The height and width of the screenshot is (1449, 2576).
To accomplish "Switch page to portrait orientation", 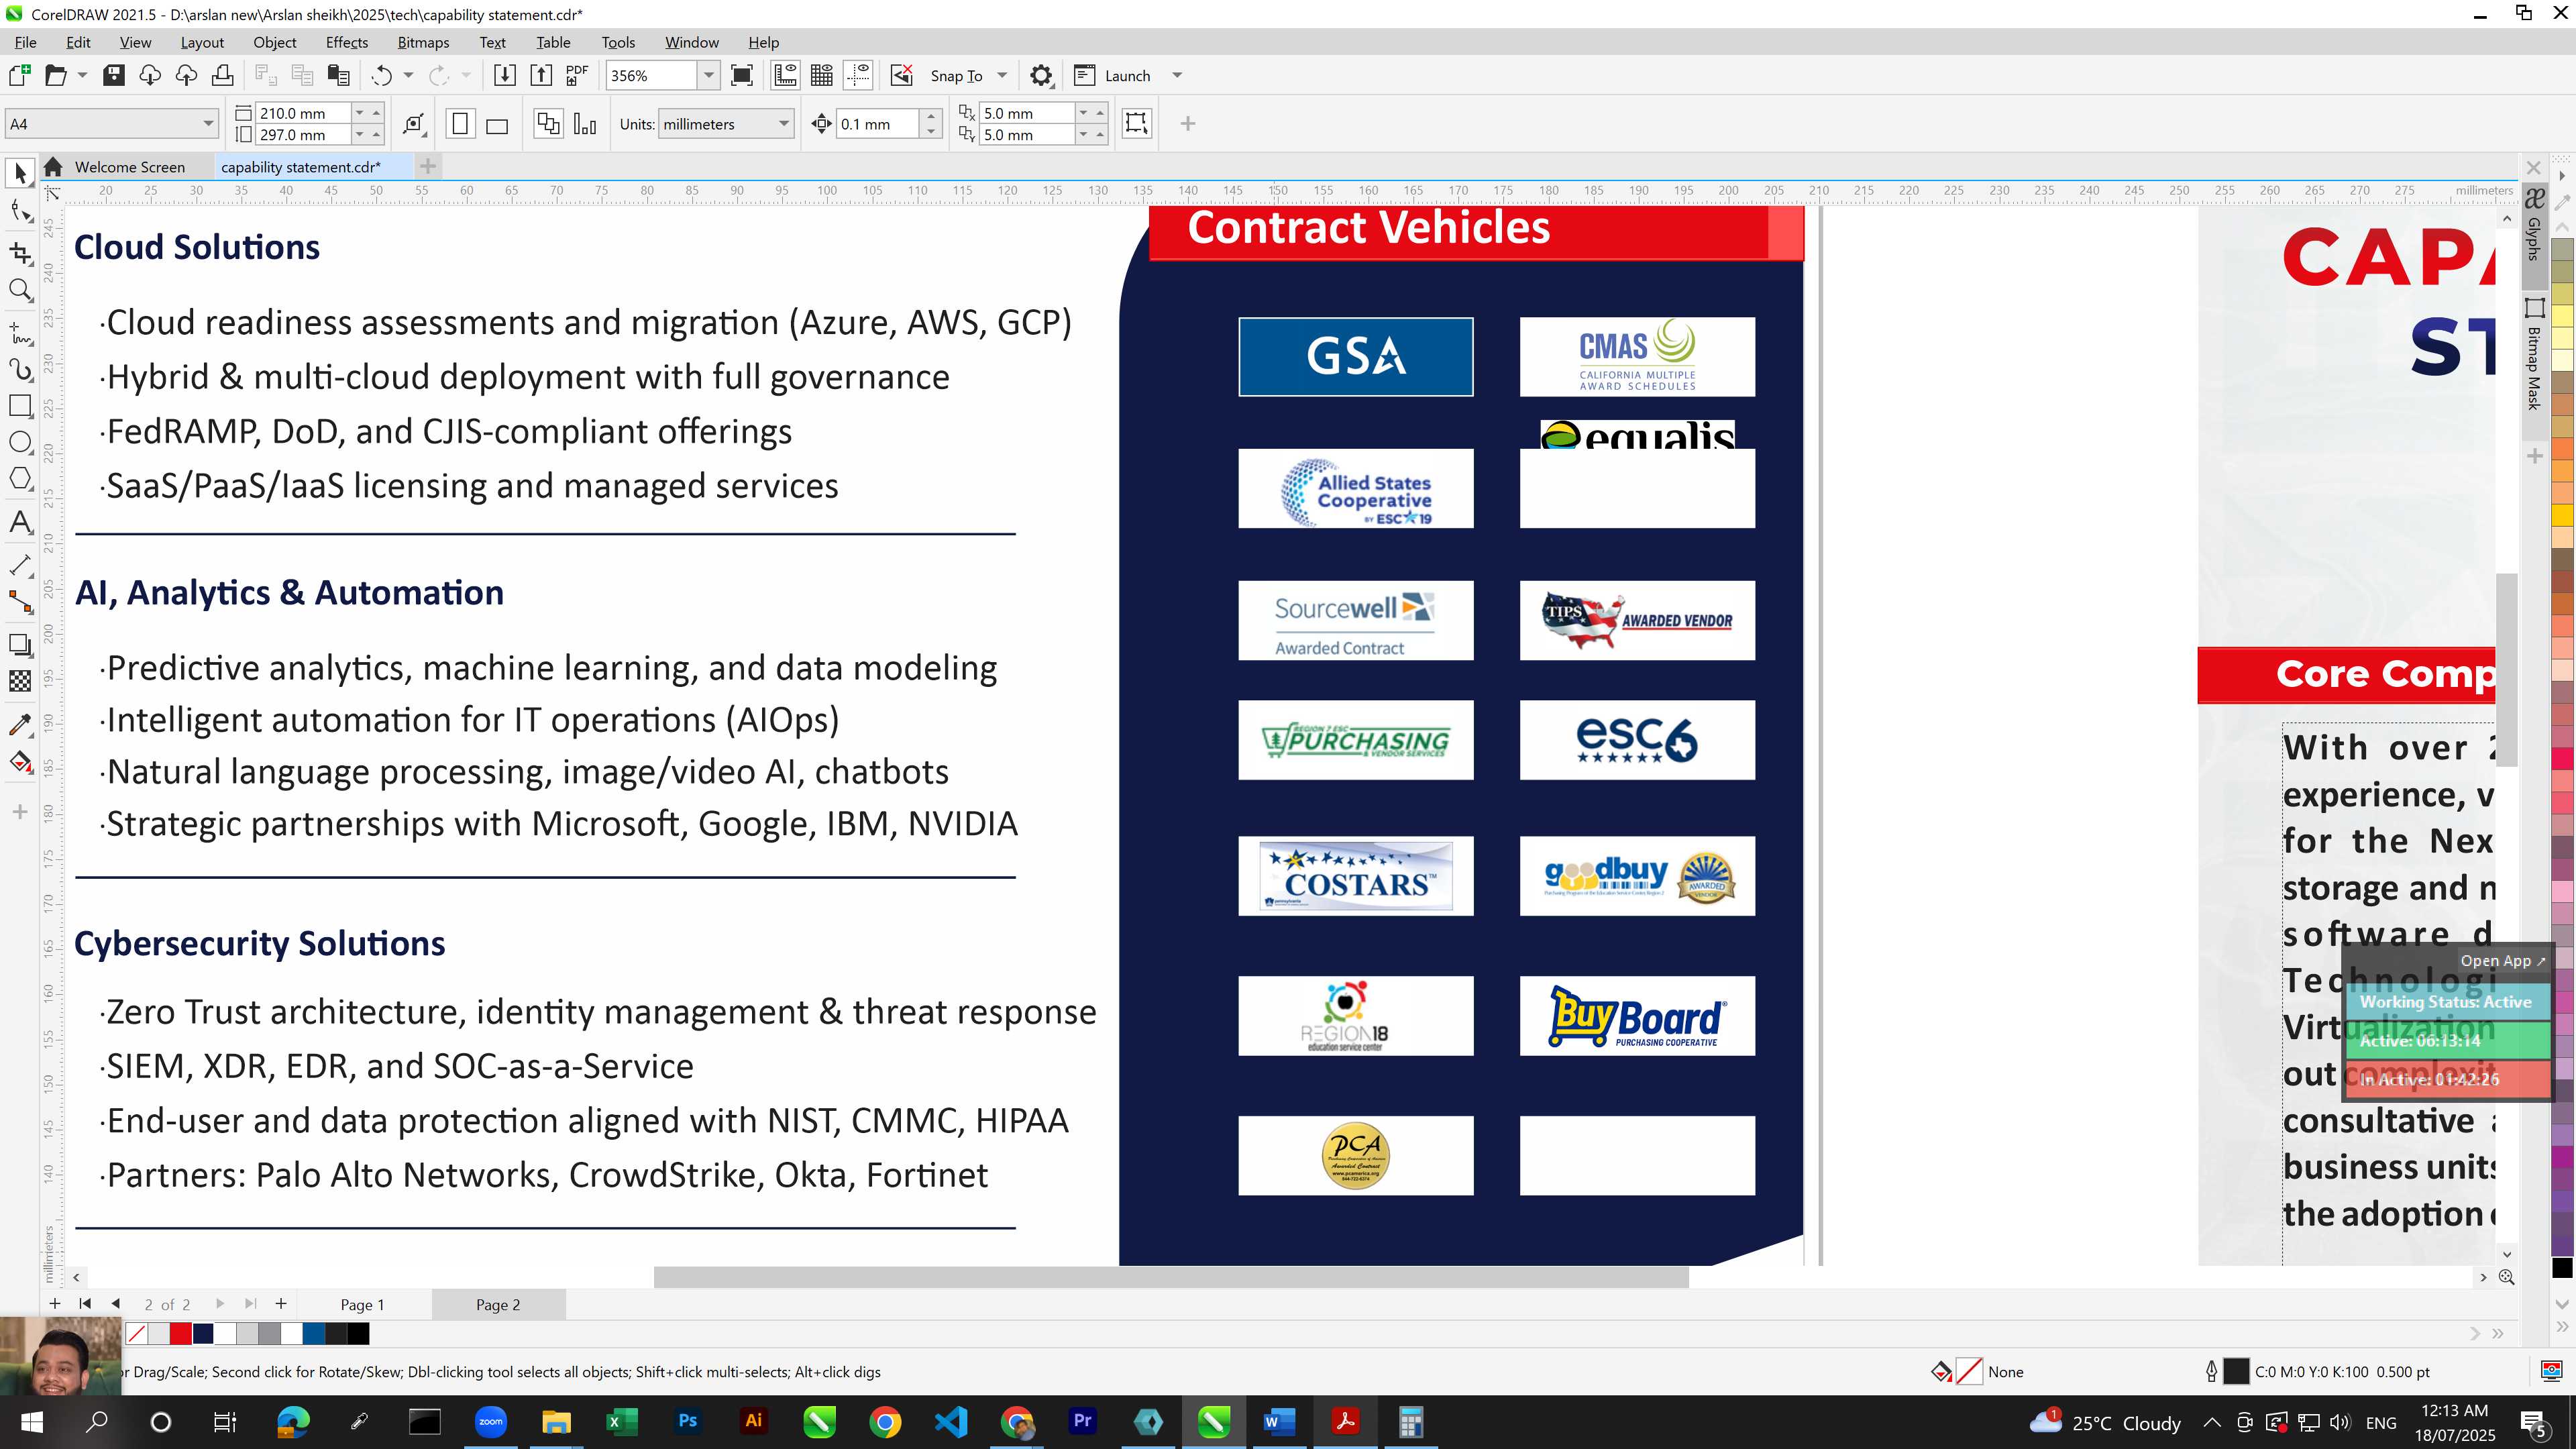I will coord(460,124).
